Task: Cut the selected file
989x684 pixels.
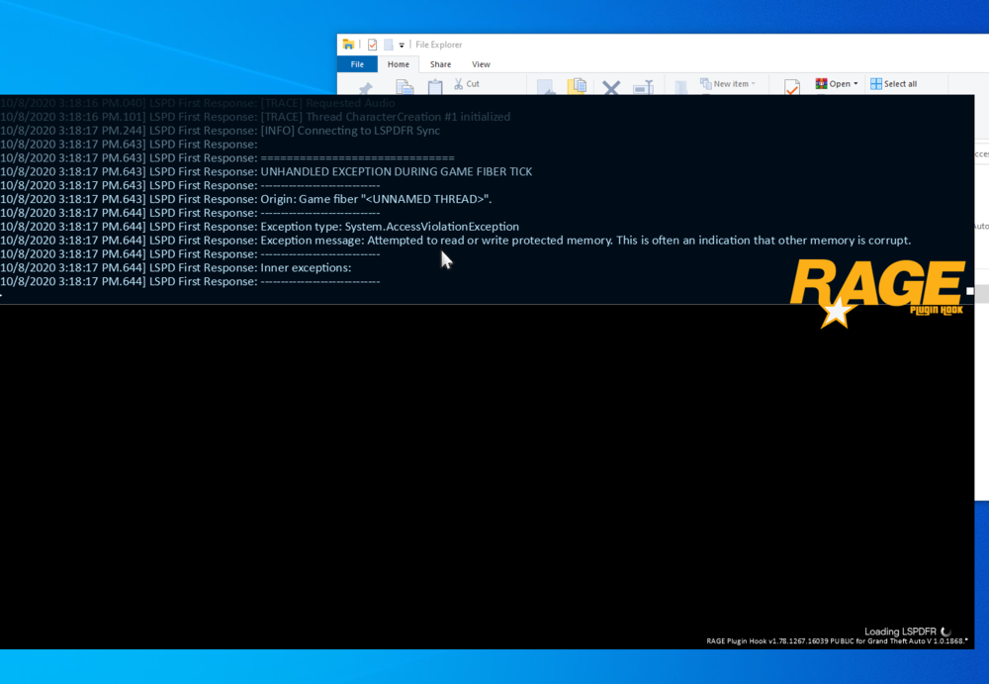Action: coord(464,85)
